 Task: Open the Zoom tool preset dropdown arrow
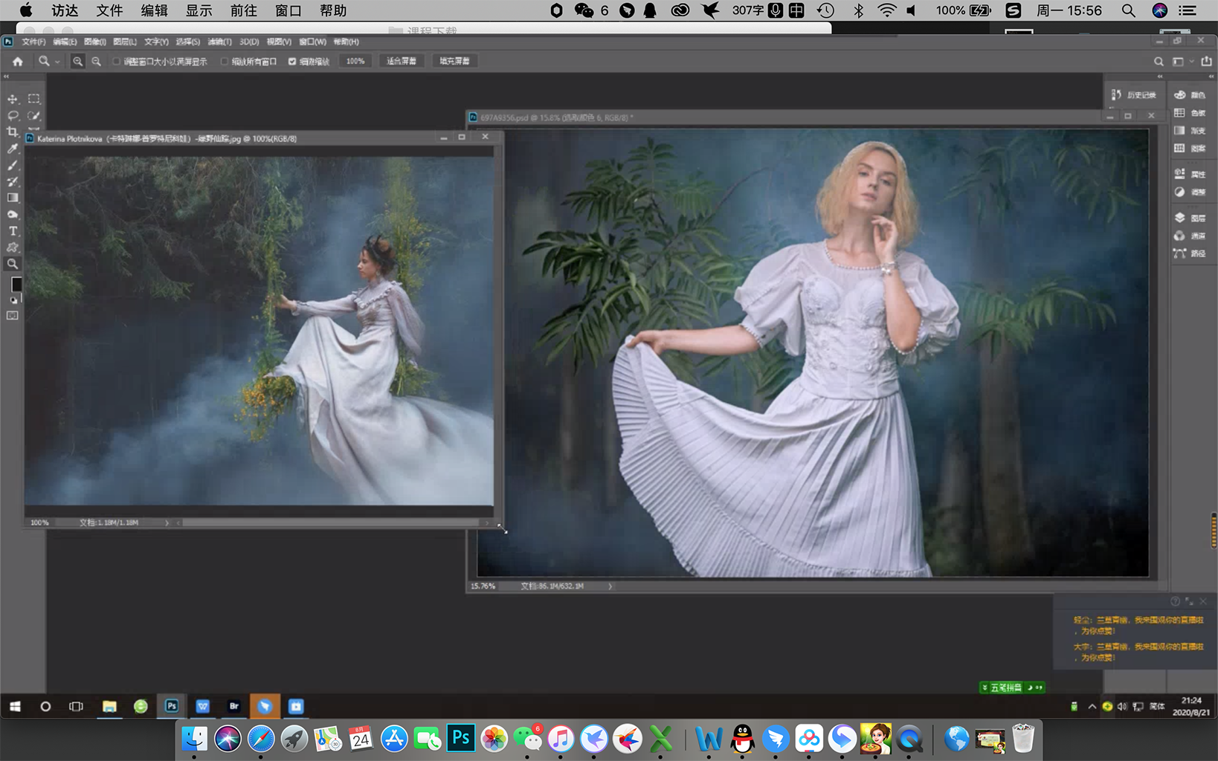click(57, 62)
